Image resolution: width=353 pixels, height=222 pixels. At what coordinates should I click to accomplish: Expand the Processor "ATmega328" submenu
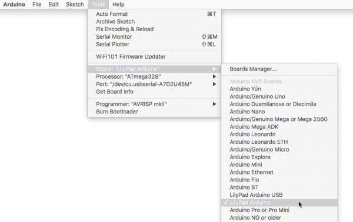tap(154, 76)
